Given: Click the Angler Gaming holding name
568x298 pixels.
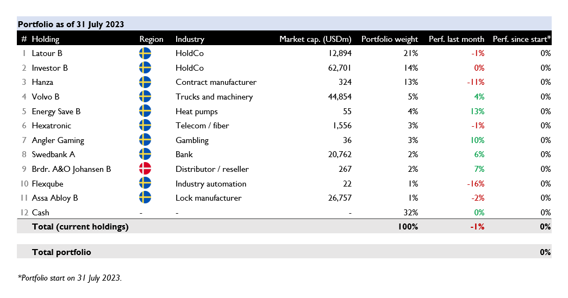Looking at the screenshot, I should click(58, 140).
